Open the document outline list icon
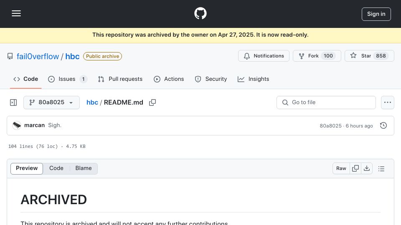The width and height of the screenshot is (401, 225). 381,169
